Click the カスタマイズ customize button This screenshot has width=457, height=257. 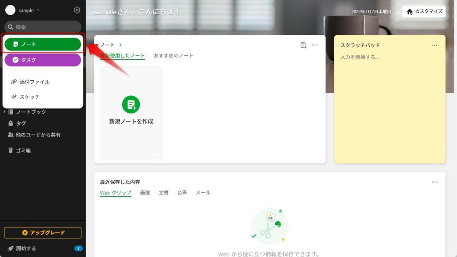click(424, 11)
